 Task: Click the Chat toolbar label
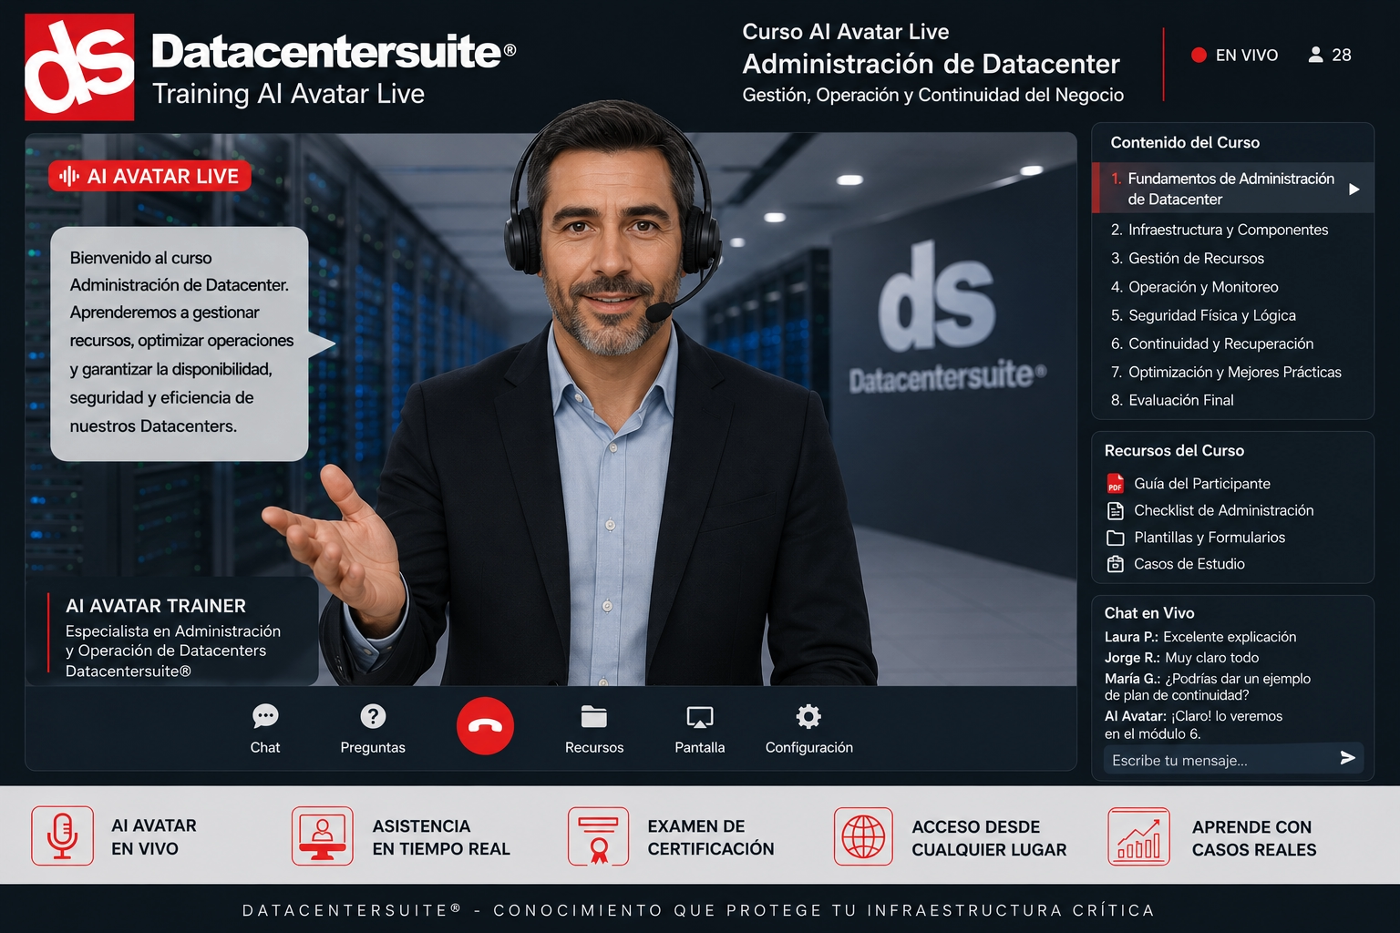tap(265, 747)
